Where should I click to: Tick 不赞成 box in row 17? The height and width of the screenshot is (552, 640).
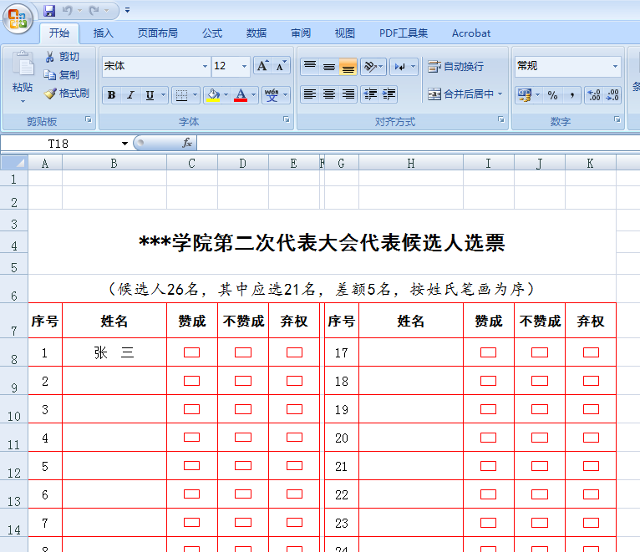pyautogui.click(x=540, y=352)
